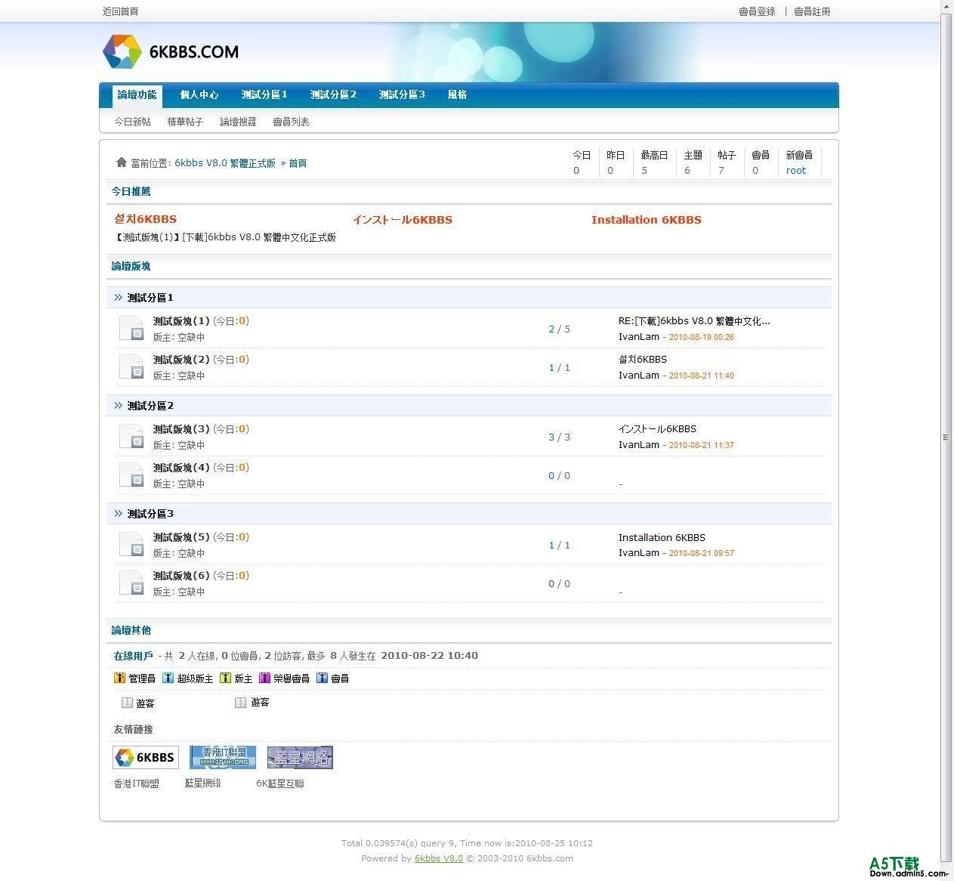Image resolution: width=954 pixels, height=881 pixels.
Task: Click the 管理員 role legend icon
Action: tap(119, 678)
